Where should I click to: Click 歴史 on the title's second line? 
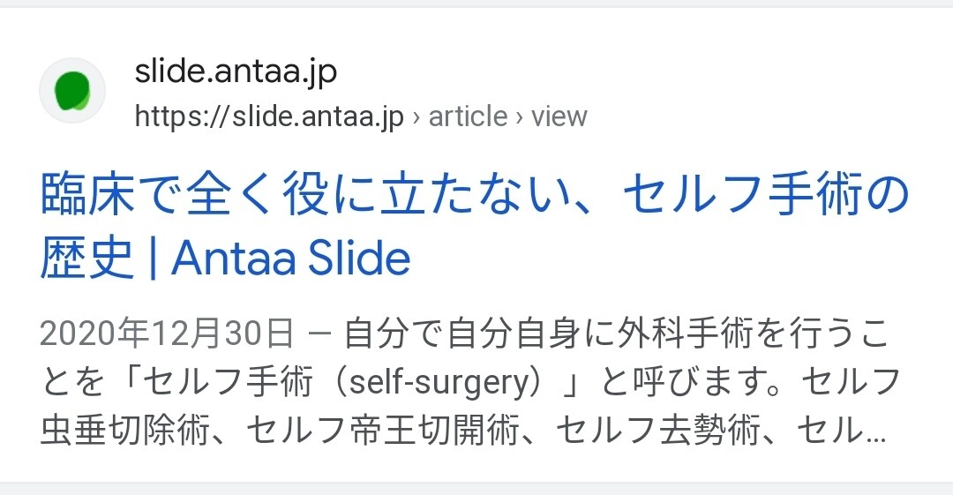pyautogui.click(x=86, y=258)
